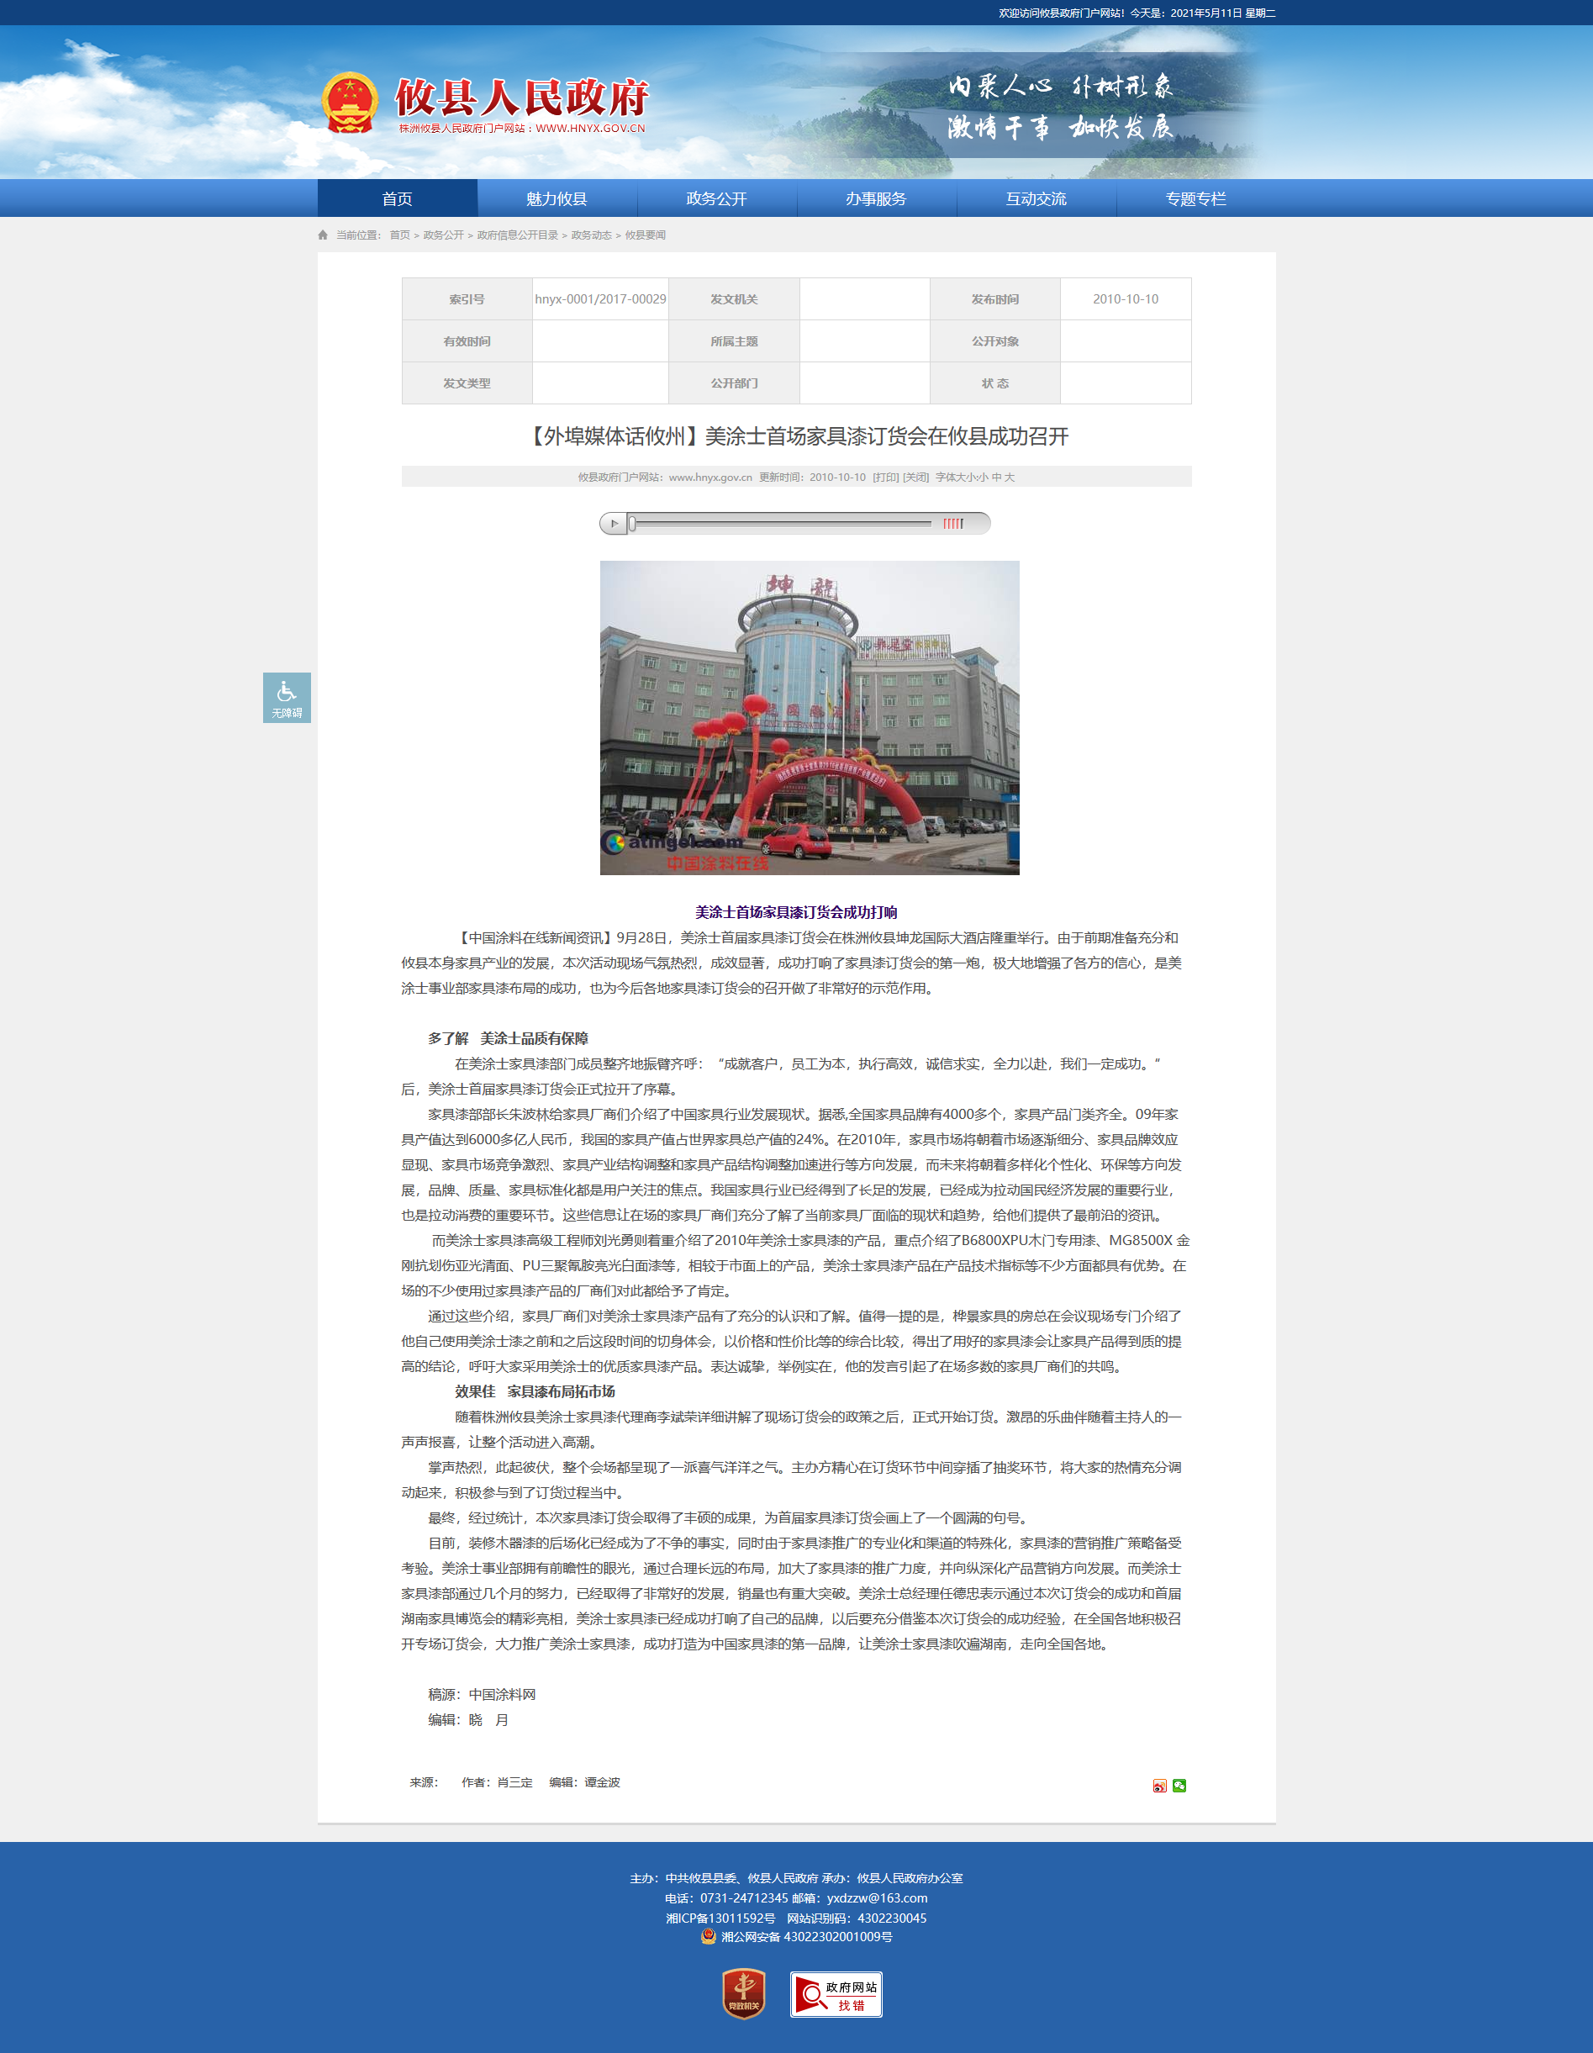Click the 公开对象 table header cell

[x=995, y=341]
